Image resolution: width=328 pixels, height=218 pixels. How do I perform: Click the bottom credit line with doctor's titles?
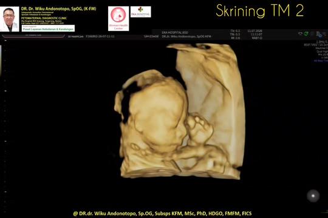tap(162, 213)
